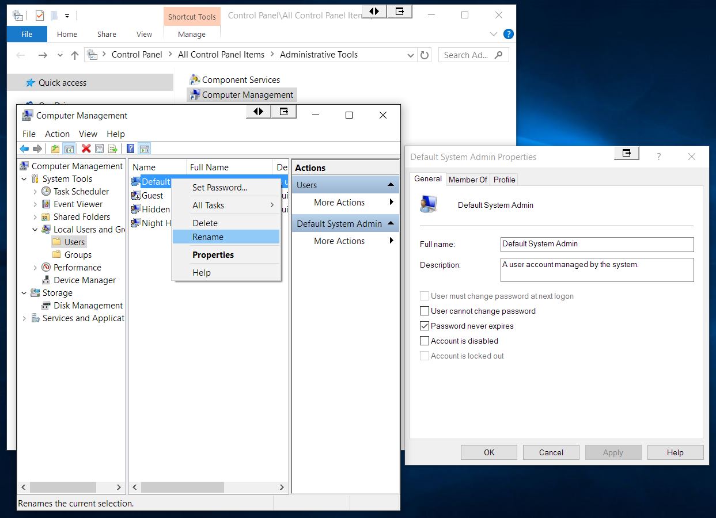This screenshot has height=518, width=716.
Task: Choose Delete from context menu
Action: click(226, 223)
